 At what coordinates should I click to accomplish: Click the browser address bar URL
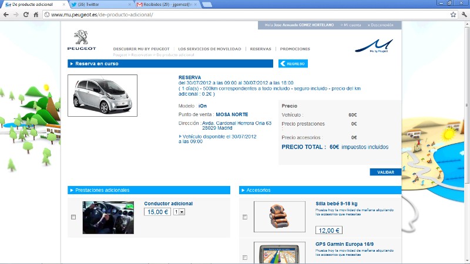102,14
